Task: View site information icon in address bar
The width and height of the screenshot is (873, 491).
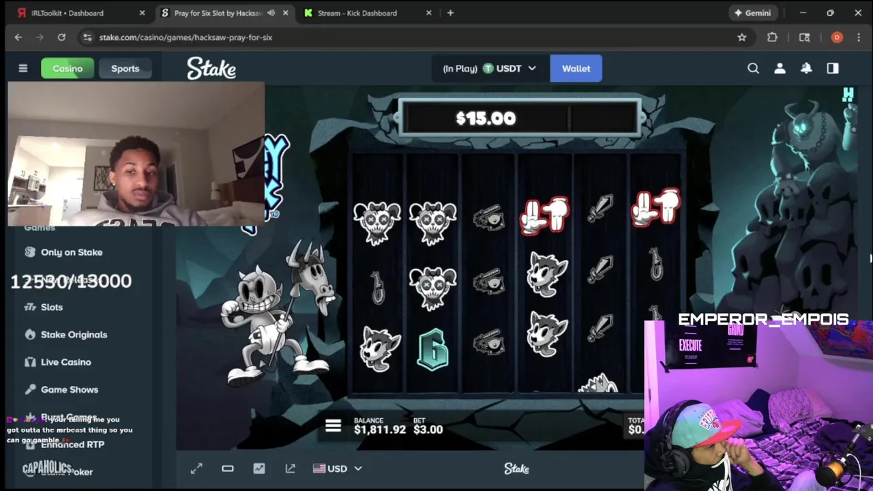Action: (x=87, y=38)
